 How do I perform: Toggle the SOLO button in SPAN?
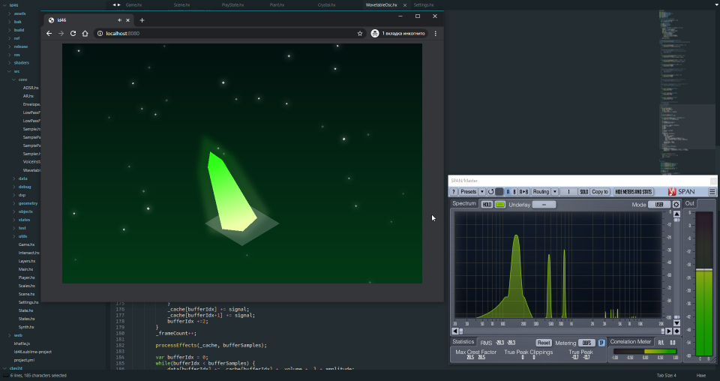click(583, 192)
